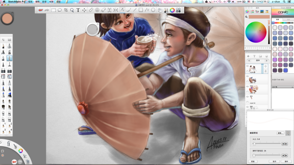Screen dimensions: 294x165
Task: Select the inactive tab in Copic library panel
Action: (288, 19)
